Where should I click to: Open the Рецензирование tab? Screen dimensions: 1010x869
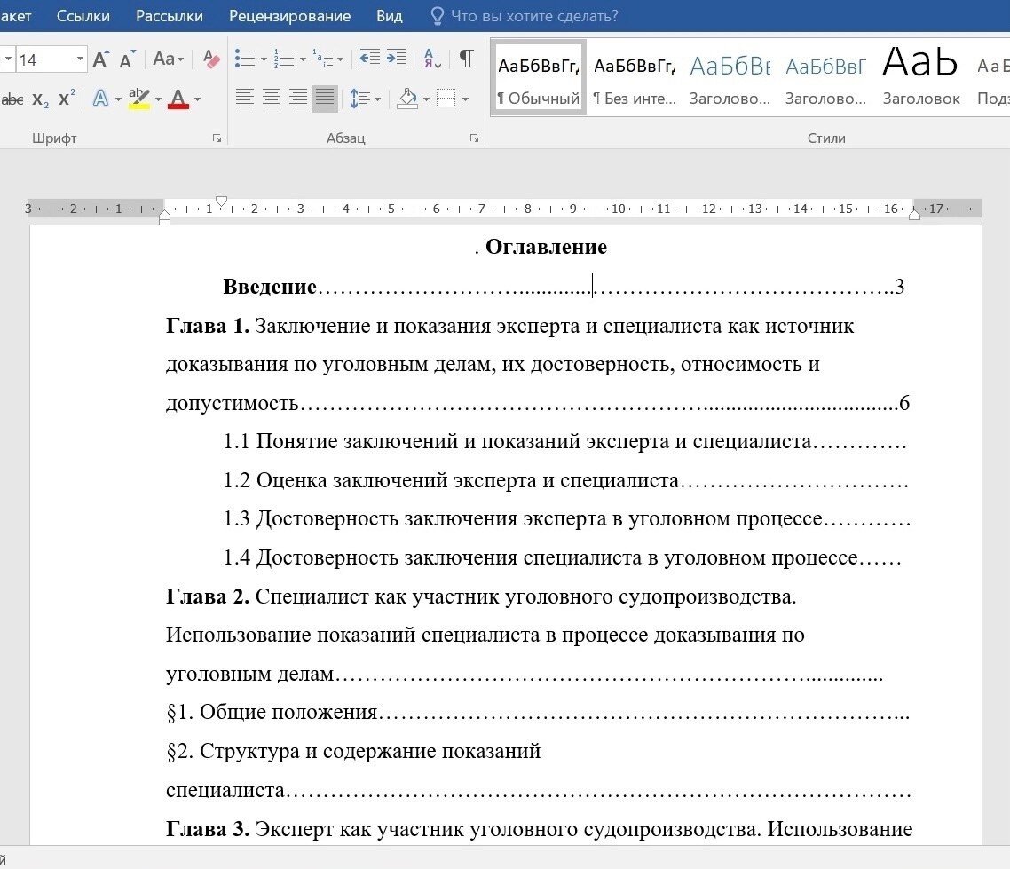290,16
